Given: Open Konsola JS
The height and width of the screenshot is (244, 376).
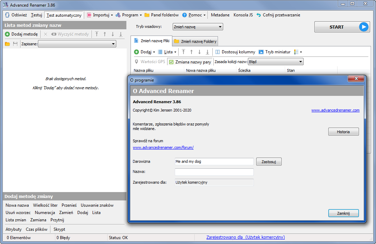Looking at the screenshot, I should point(243,15).
